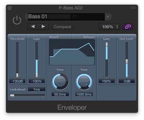Click the Release section label
144x120 pixels.
[89, 37]
